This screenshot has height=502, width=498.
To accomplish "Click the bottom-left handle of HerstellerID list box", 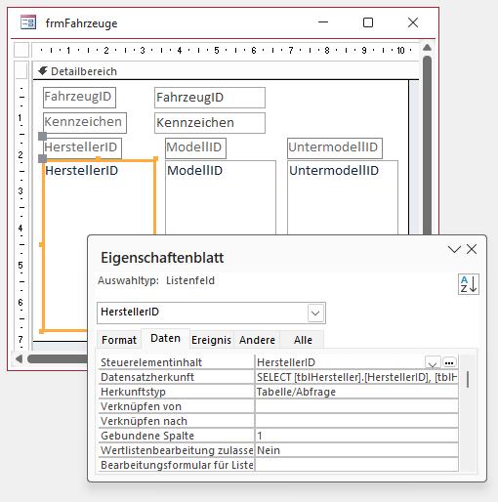I will (42, 331).
